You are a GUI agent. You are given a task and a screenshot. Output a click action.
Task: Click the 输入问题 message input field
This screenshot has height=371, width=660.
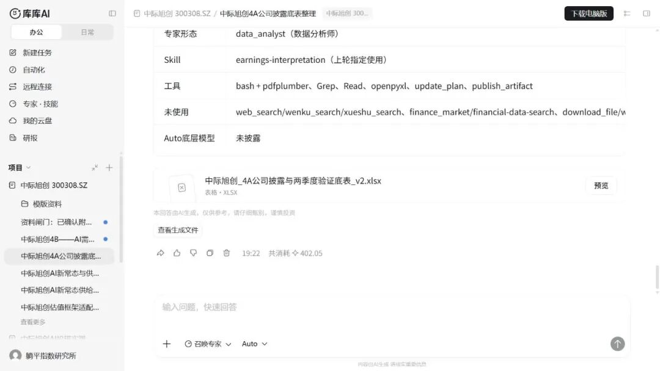[x=392, y=307]
